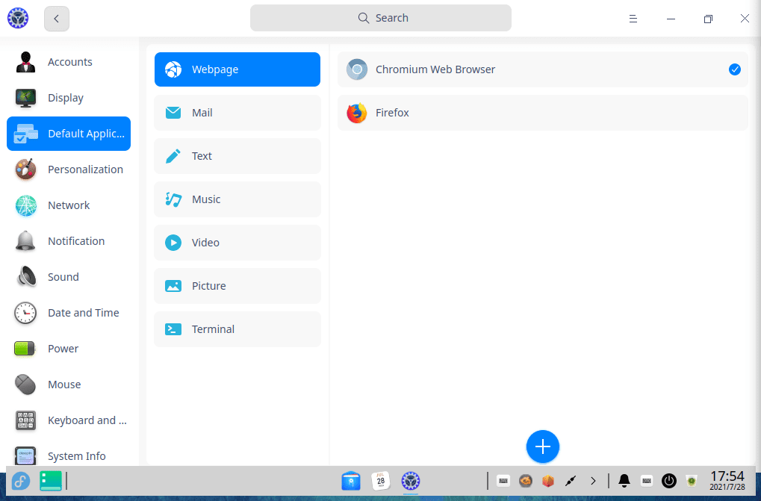Screen dimensions: 761x501
Task: Click the keyboard icon left of the orange icon
Action: 503,481
